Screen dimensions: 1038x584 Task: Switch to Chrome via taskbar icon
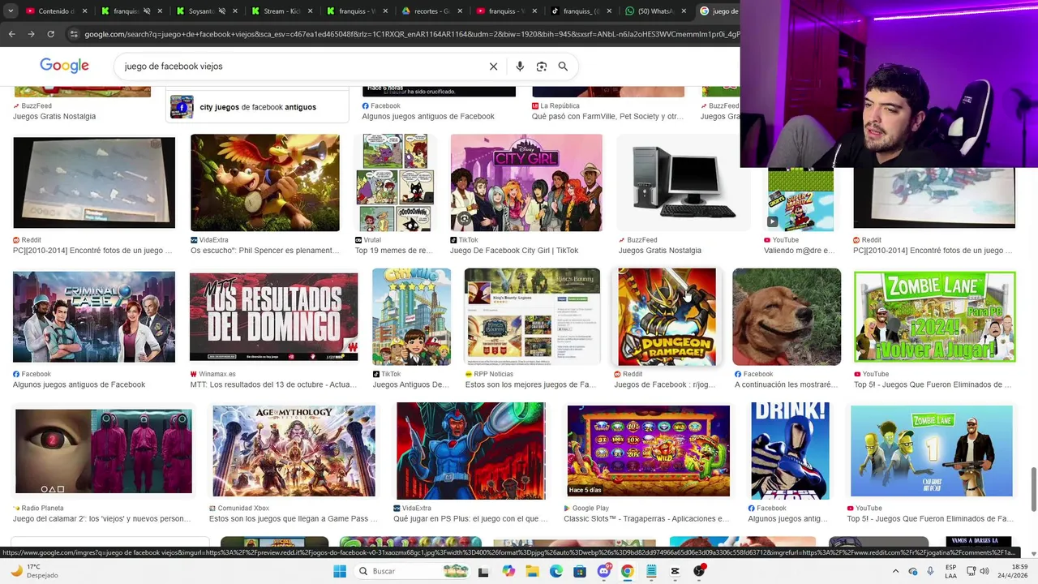[x=628, y=571]
